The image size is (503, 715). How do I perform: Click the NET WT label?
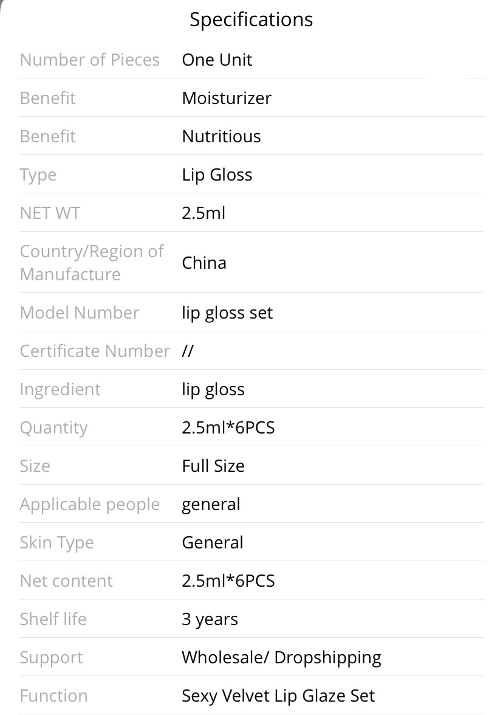[50, 213]
